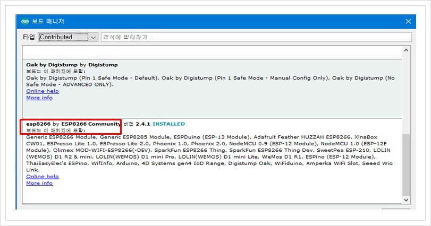Click the Arduino logo icon in the title bar
Image resolution: width=431 pixels, height=226 pixels.
(x=25, y=21)
